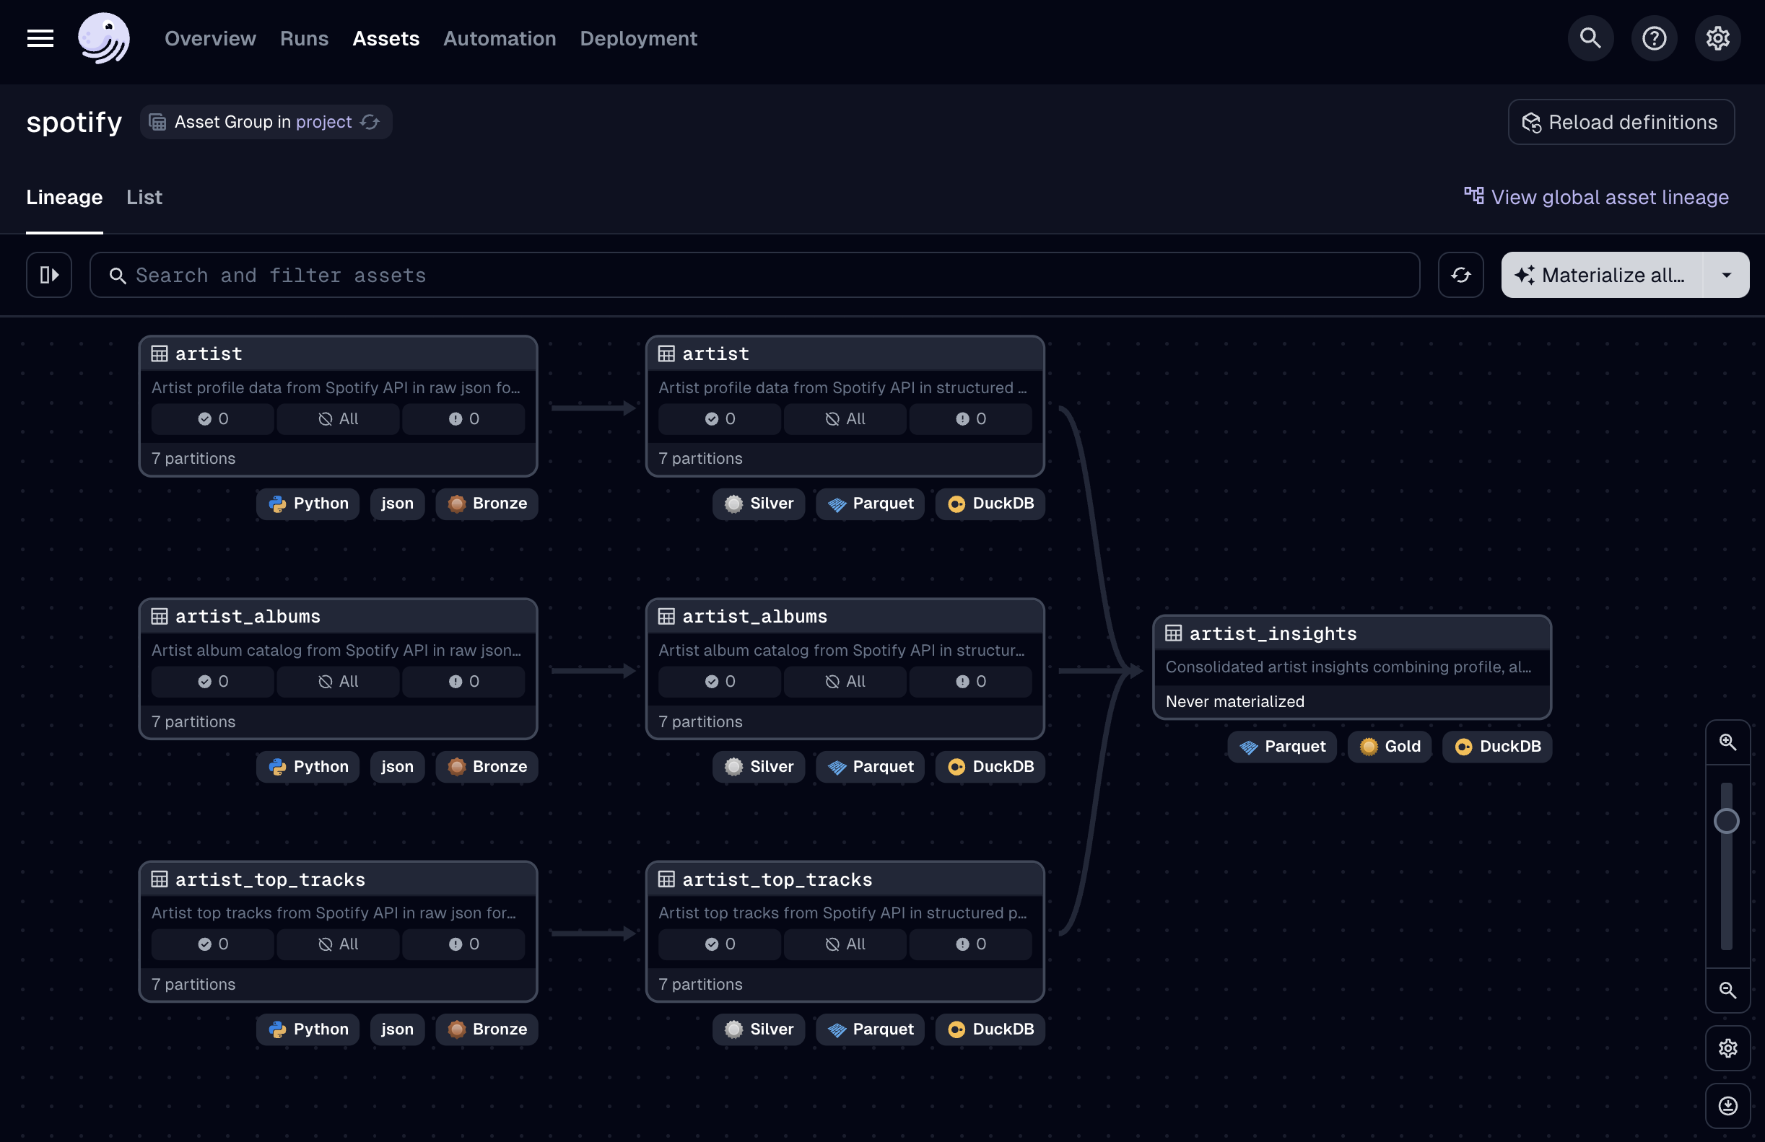This screenshot has width=1765, height=1142.
Task: Click Python tag under bronze artist_top_tracks
Action: point(308,1029)
